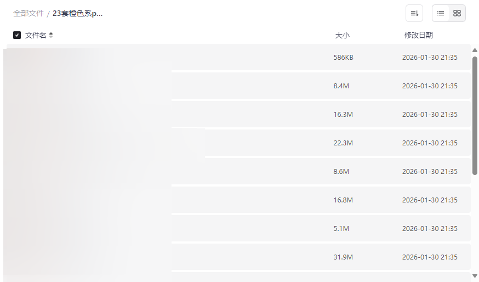The height and width of the screenshot is (282, 479).
Task: Click the 修改日期 column header
Action: coord(418,35)
